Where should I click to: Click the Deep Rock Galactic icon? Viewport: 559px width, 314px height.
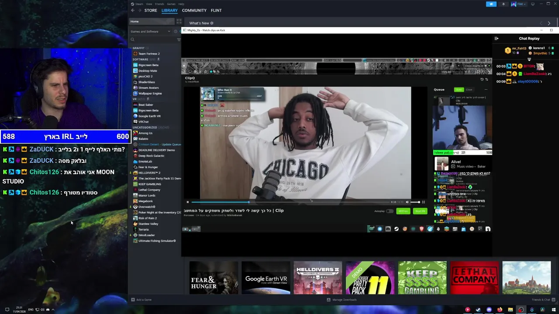135,156
